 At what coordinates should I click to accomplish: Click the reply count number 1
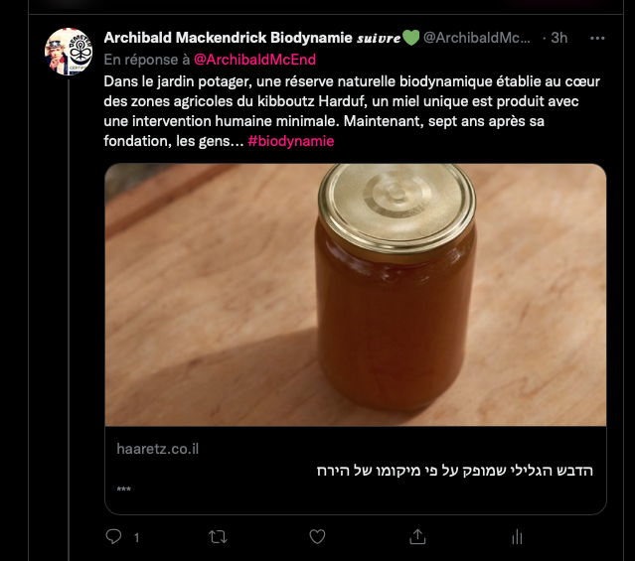136,537
